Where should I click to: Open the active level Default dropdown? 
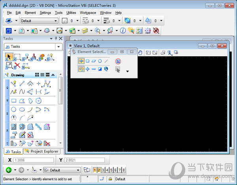[x=39, y=21]
